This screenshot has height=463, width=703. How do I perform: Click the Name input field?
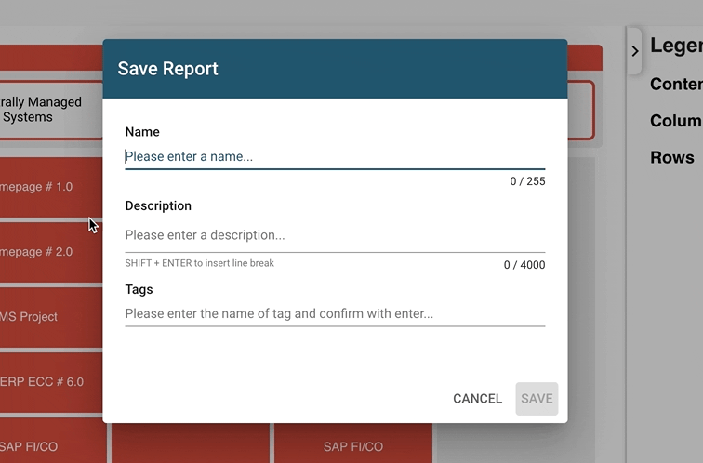pos(335,156)
